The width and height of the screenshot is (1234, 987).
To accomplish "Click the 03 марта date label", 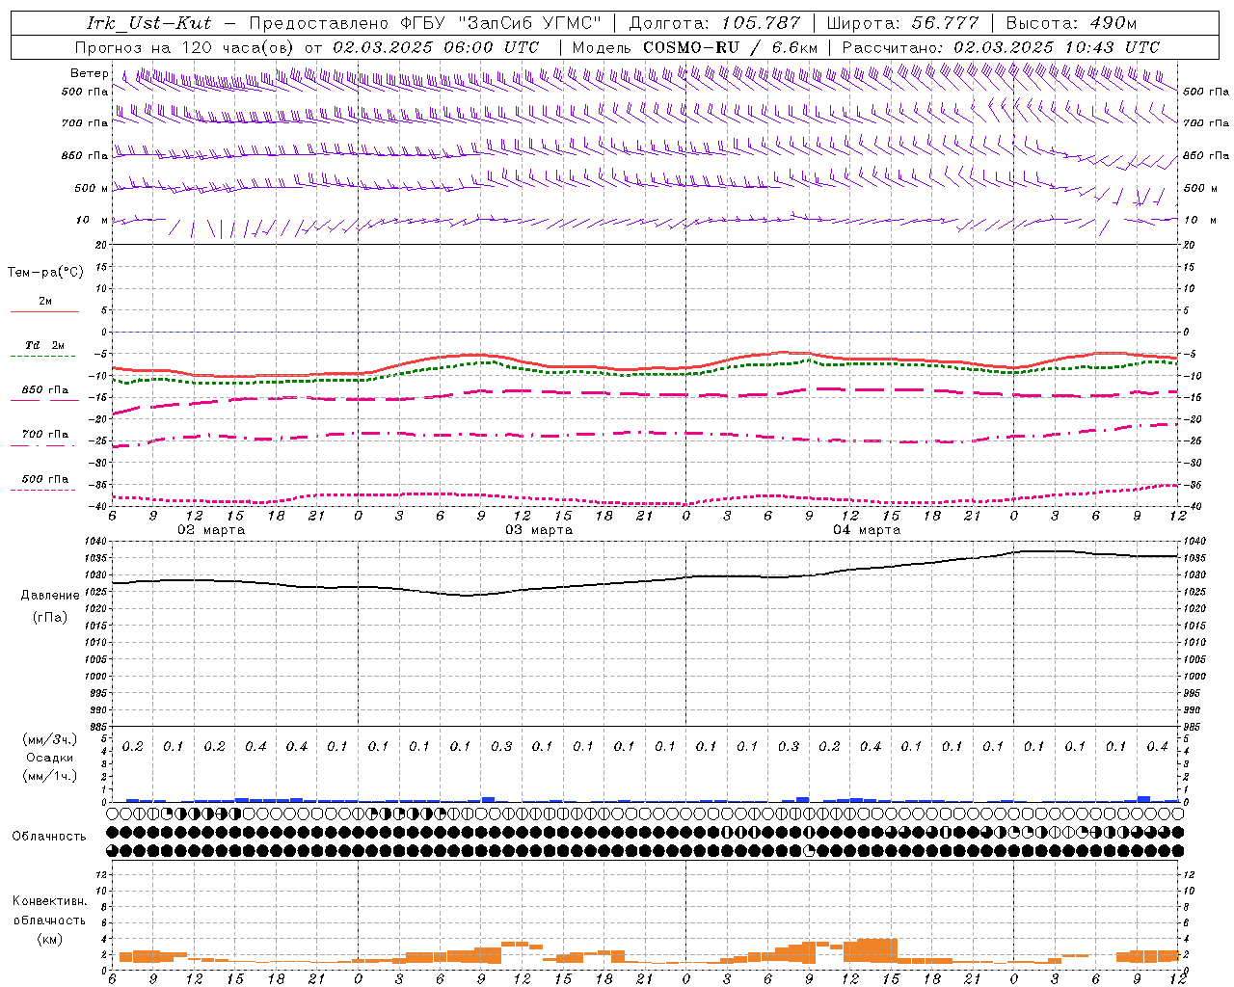I will pos(539,530).
